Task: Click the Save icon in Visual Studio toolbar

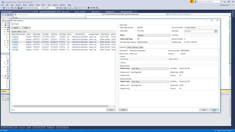Action: (19, 8)
